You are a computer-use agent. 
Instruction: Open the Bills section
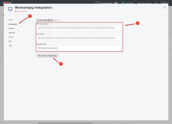[10, 41]
